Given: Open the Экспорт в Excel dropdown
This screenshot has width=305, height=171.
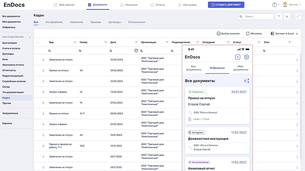Looking at the screenshot, I should pyautogui.click(x=284, y=33).
